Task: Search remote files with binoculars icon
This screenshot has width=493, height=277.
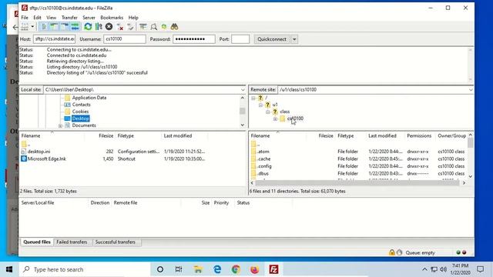Action: 175,27
